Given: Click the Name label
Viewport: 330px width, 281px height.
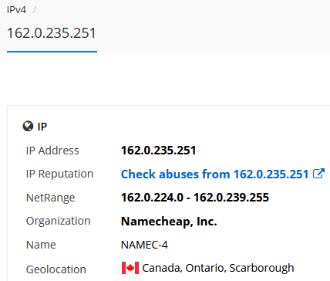Looking at the screenshot, I should coord(41,245).
